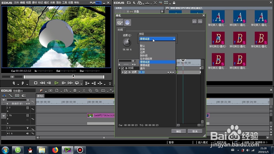Select 在中间结束 in the preset list
The width and height of the screenshot is (274, 154).
(157, 59)
